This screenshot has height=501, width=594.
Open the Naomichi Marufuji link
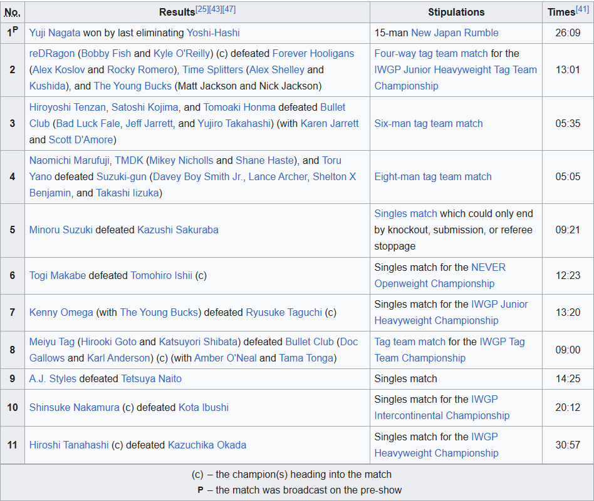point(70,160)
